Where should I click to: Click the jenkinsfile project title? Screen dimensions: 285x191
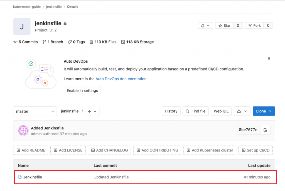(x=48, y=23)
